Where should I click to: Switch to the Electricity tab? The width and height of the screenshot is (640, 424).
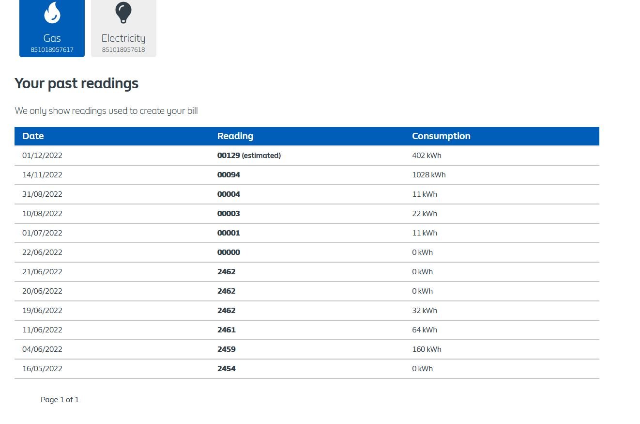[123, 29]
